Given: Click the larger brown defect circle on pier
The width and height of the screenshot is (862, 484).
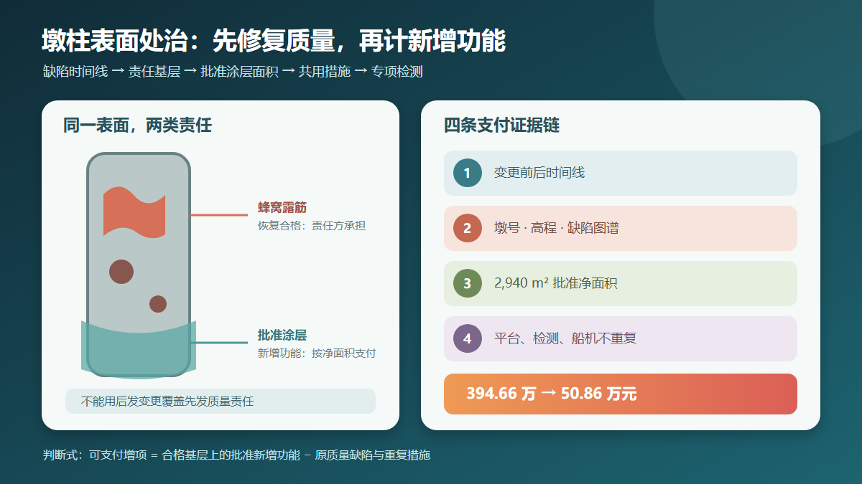Looking at the screenshot, I should coord(121,272).
